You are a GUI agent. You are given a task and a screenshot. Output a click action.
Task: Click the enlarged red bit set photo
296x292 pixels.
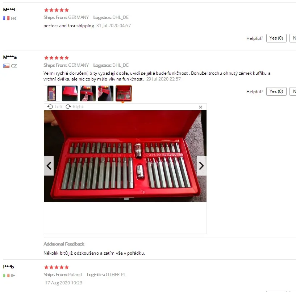click(125, 156)
